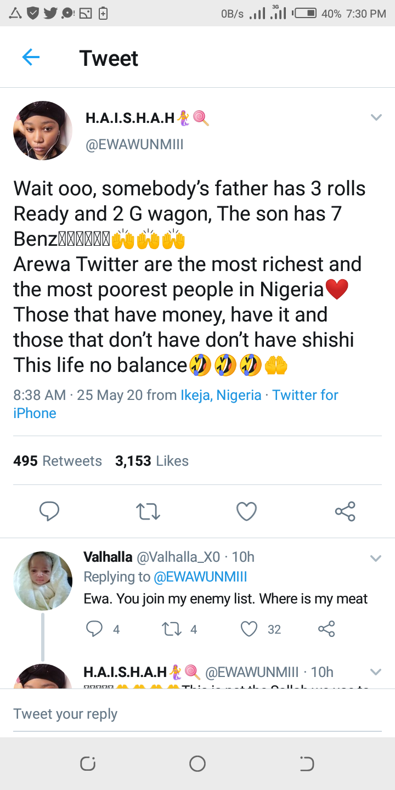Like the main tweet with heart icon

[x=246, y=511]
